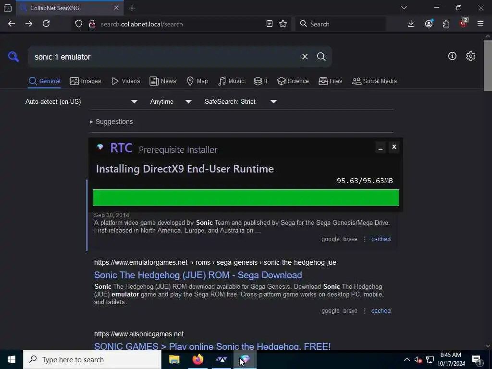Open a new browser tab
Viewport: 492px width, 369px height.
pyautogui.click(x=132, y=8)
